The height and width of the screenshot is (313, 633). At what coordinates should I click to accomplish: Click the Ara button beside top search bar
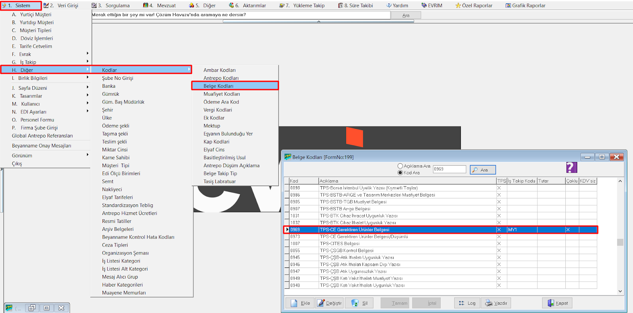click(x=406, y=15)
